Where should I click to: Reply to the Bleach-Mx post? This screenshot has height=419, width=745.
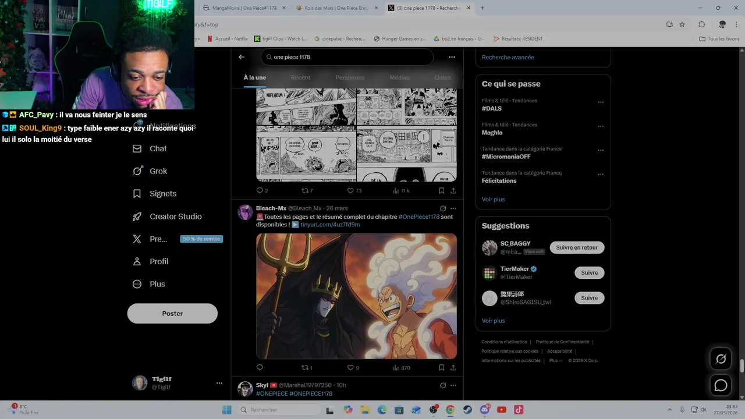[x=260, y=368]
